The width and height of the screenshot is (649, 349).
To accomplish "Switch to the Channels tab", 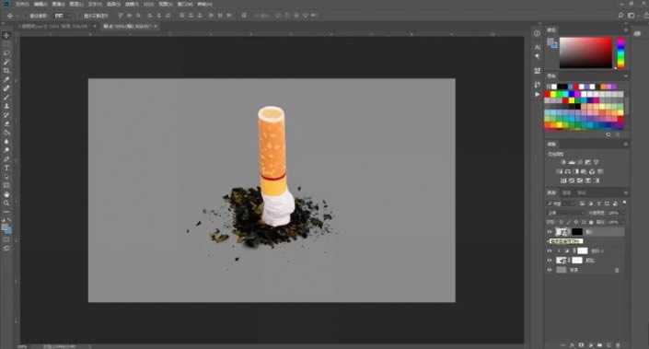I will (x=567, y=193).
